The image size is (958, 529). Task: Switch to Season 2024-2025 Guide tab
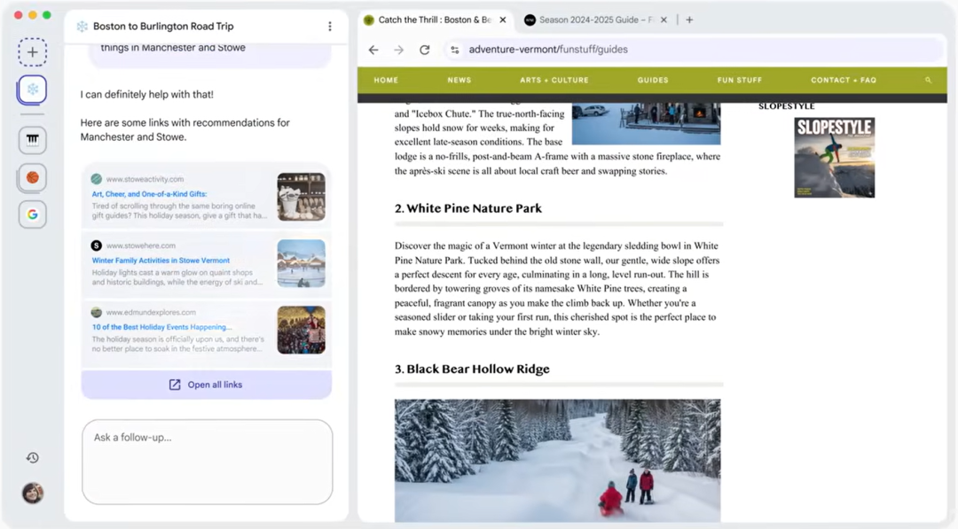(589, 19)
